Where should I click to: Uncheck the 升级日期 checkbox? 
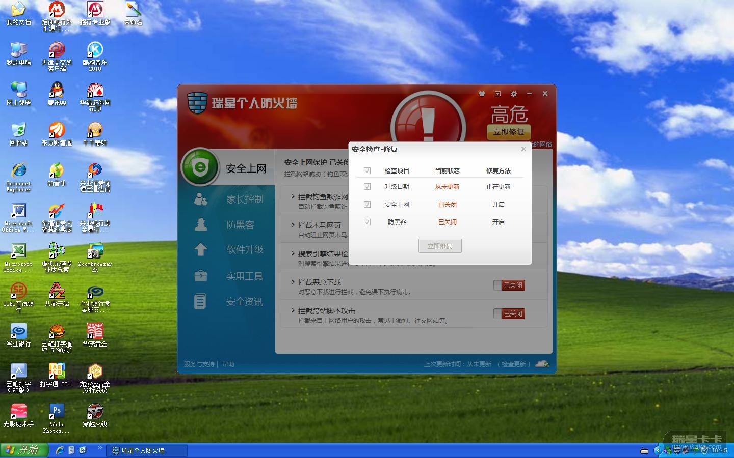coord(367,187)
